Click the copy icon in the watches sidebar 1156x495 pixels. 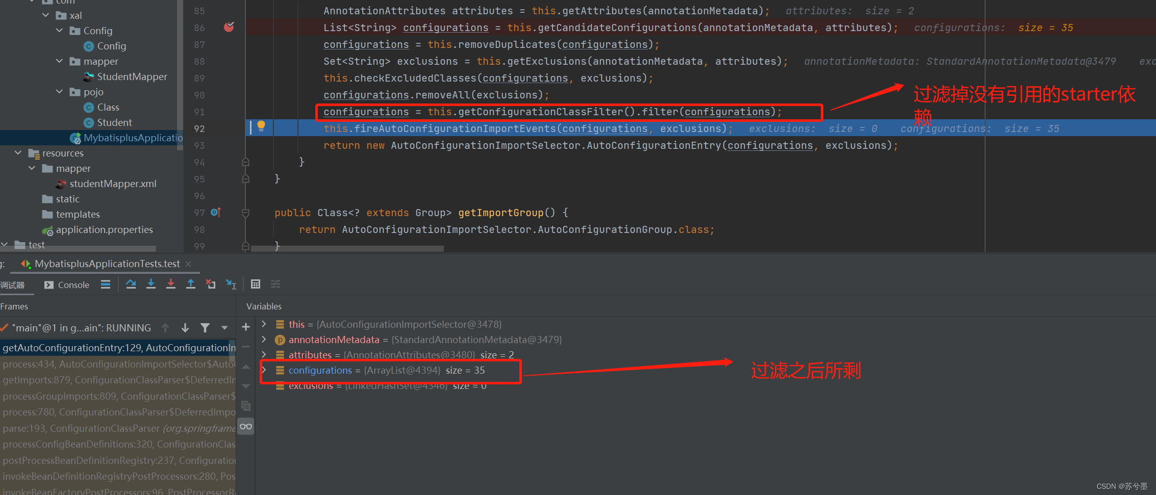(x=246, y=406)
